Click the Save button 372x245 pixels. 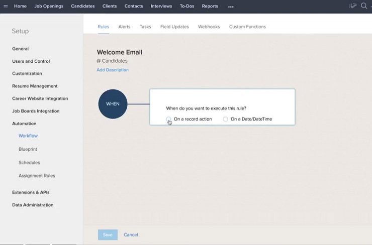pyautogui.click(x=108, y=235)
